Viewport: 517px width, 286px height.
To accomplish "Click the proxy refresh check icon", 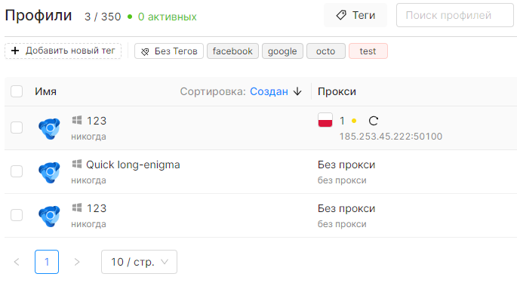I will [x=374, y=121].
